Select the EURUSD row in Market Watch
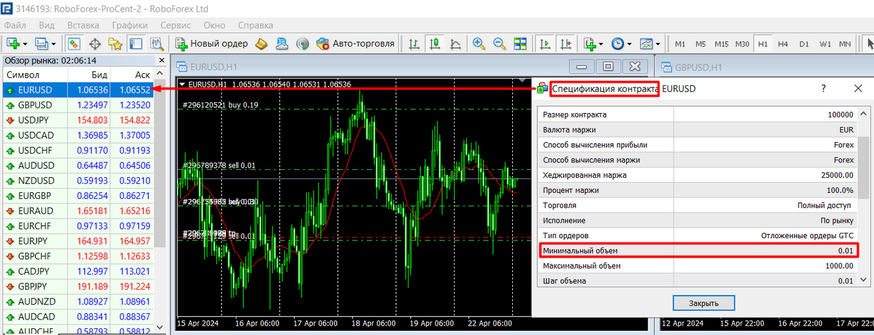Image resolution: width=874 pixels, height=335 pixels. pos(77,89)
